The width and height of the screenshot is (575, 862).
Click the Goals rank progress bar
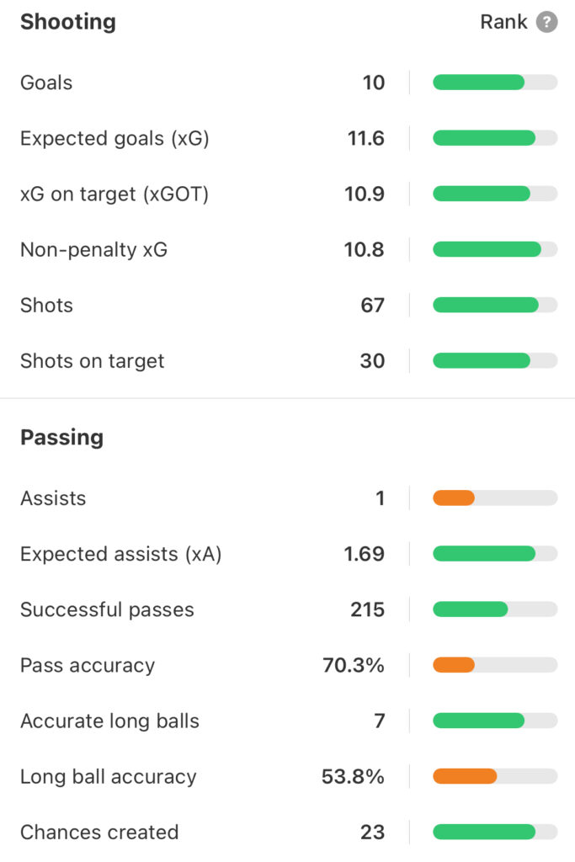coord(495,82)
